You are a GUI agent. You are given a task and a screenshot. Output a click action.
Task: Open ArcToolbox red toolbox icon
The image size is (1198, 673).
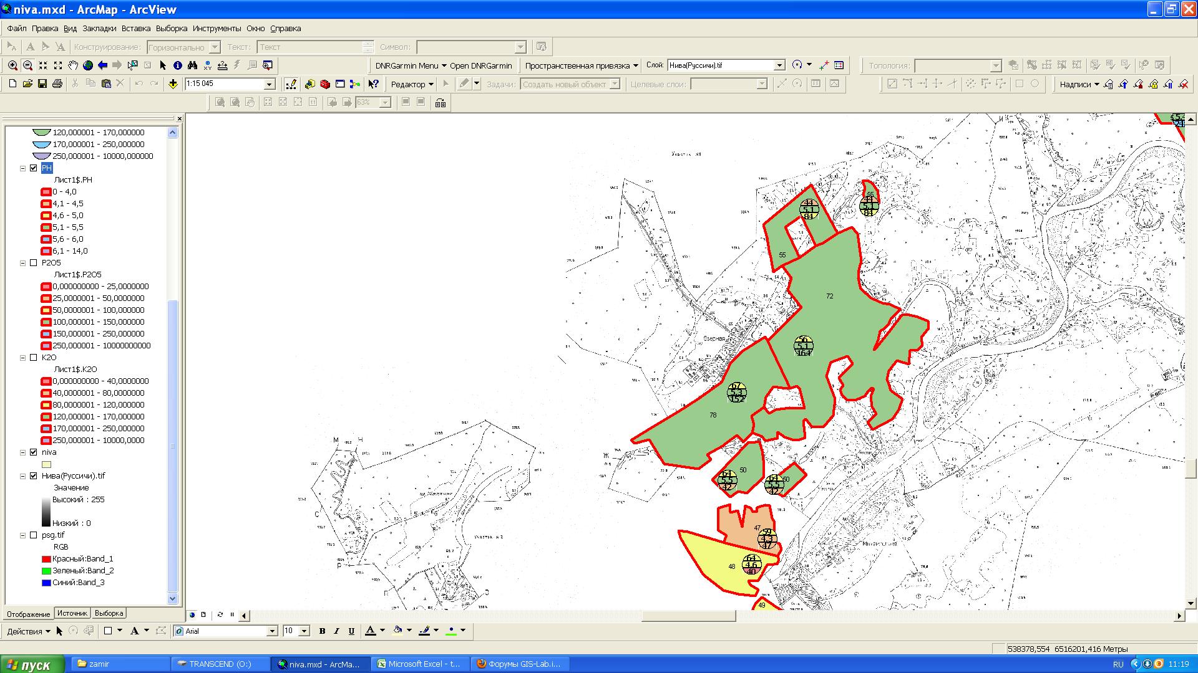pyautogui.click(x=324, y=84)
